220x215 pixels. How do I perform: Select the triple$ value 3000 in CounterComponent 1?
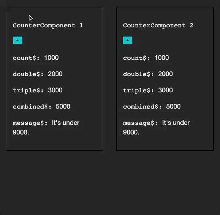coord(55,90)
